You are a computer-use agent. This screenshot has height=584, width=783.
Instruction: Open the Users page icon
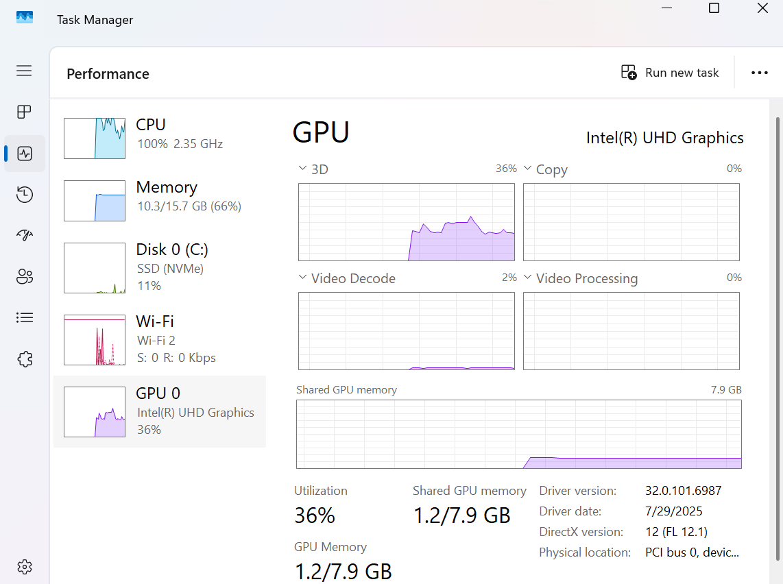point(25,277)
